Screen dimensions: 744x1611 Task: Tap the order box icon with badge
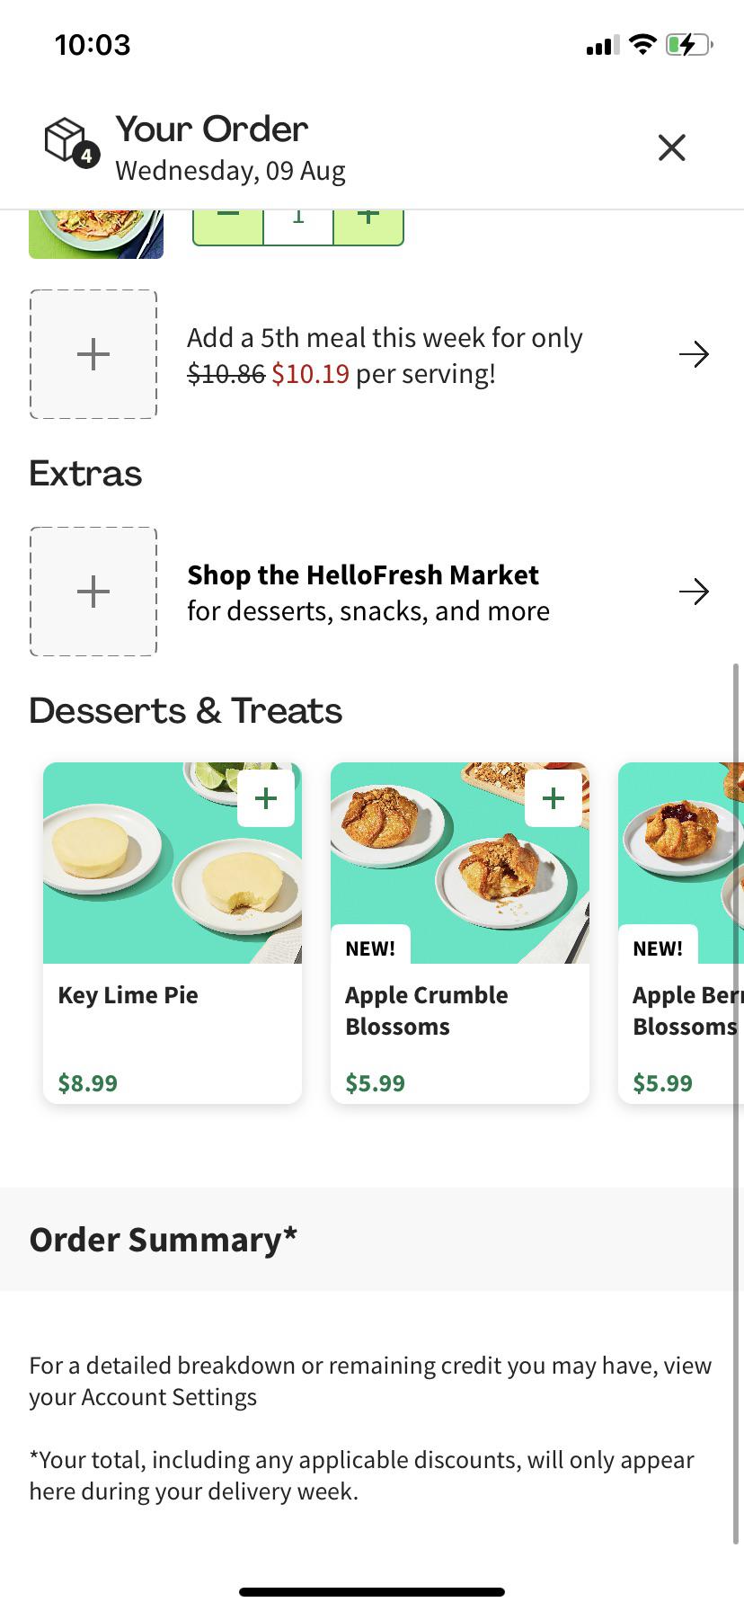(x=71, y=143)
